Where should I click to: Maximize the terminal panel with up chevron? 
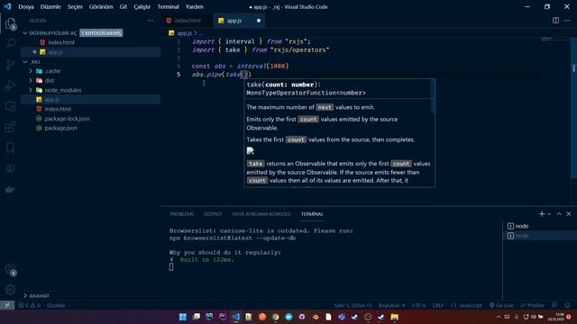tap(559, 214)
